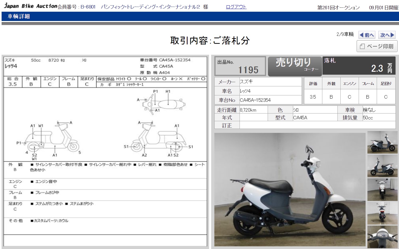Click the empty 年式 year cell
Image resolution: width=399 pixels, height=249 pixels.
[254, 118]
